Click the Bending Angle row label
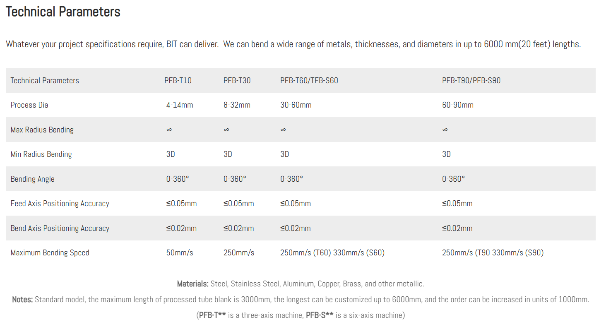 pos(32,179)
